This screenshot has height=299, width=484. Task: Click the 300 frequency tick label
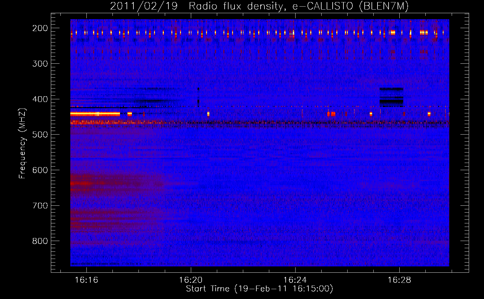[40, 64]
